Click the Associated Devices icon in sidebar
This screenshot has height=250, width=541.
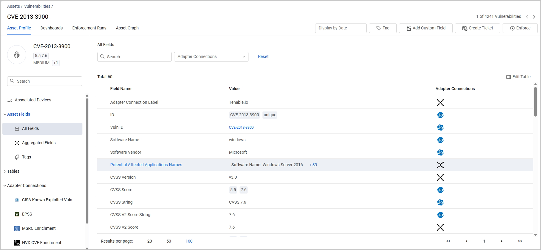pos(10,100)
